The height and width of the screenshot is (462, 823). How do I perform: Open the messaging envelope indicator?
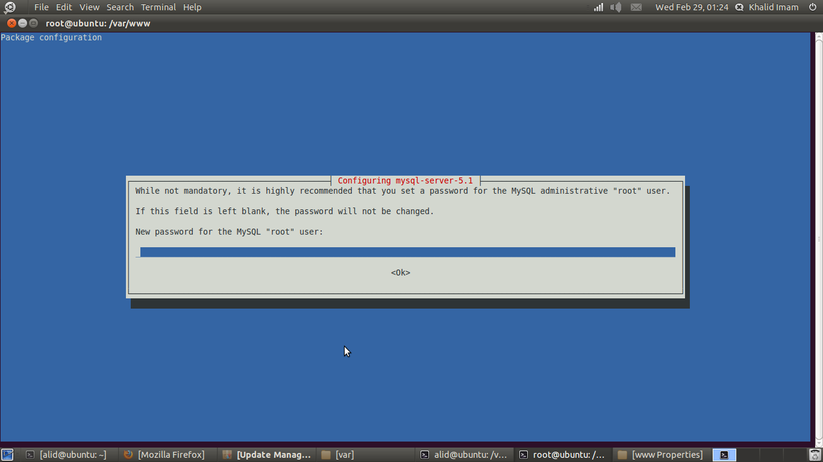pos(636,7)
